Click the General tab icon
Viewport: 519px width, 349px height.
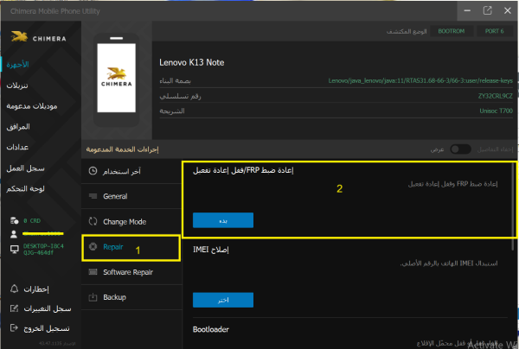coord(93,196)
